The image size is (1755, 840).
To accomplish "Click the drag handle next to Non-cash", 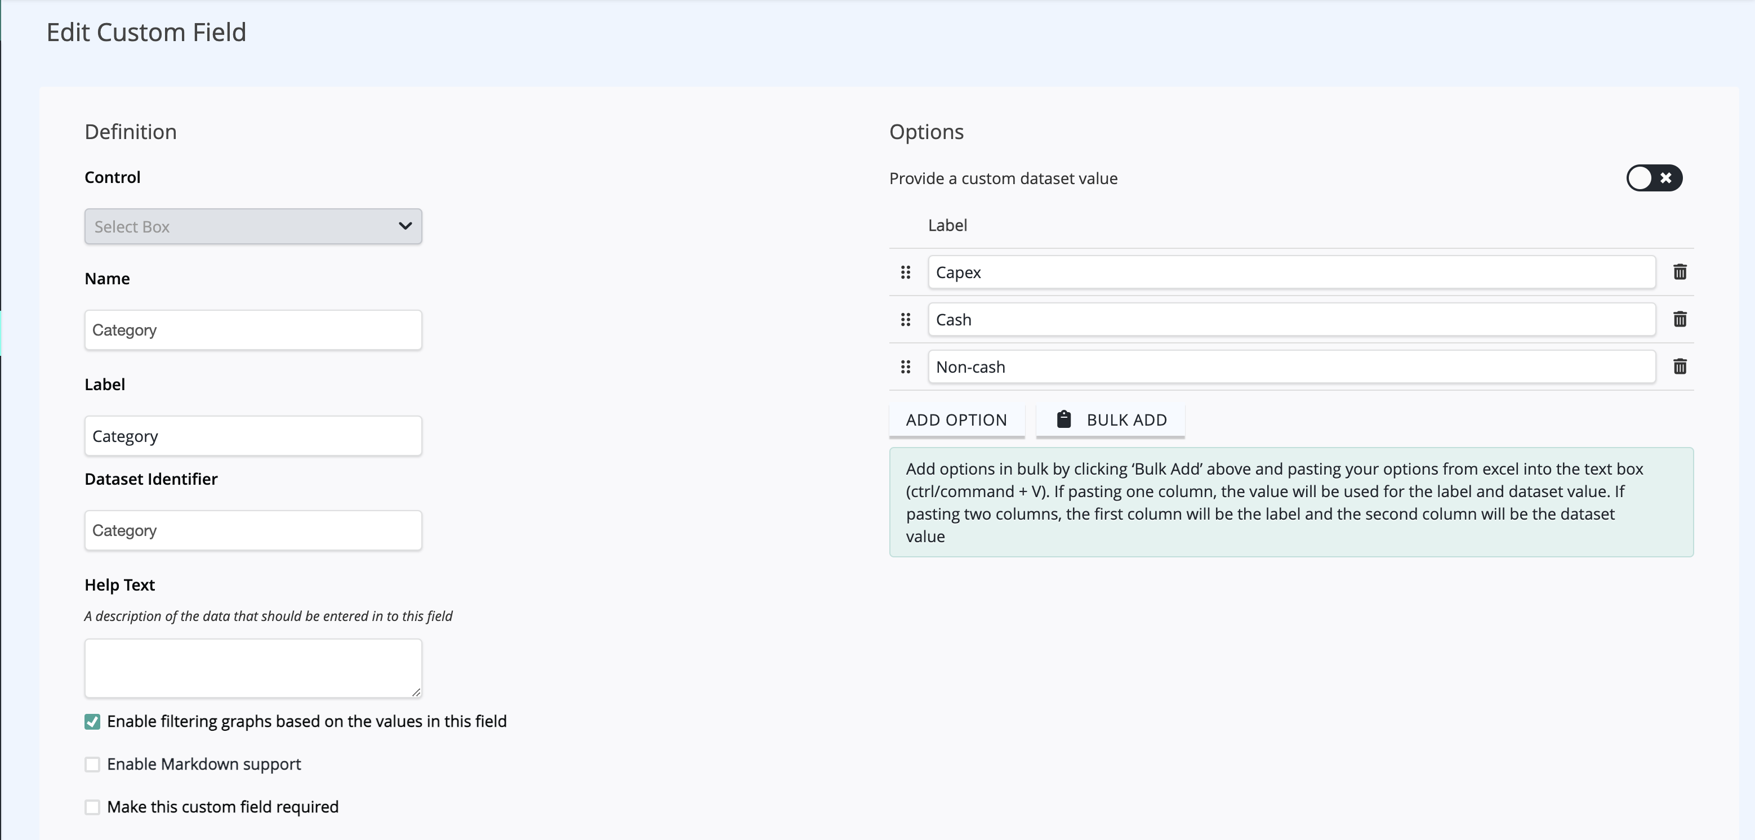I will (906, 367).
